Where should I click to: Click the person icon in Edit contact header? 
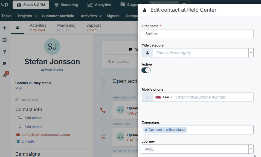[145, 10]
